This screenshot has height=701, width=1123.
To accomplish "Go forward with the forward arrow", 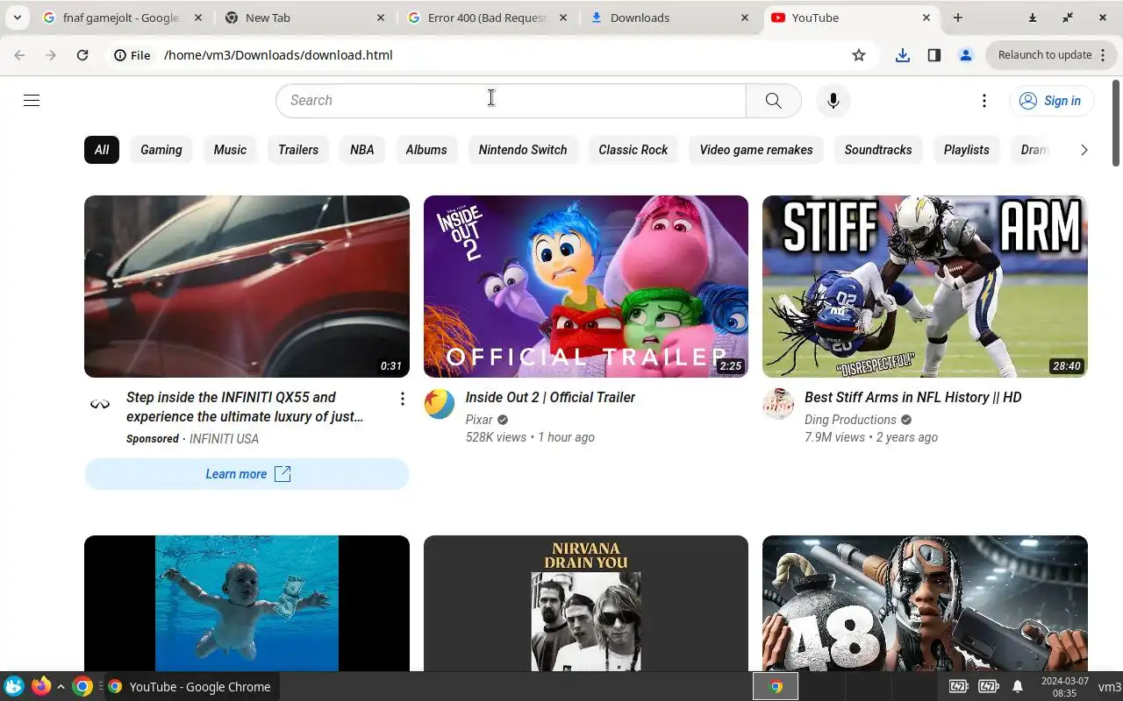I will point(51,55).
